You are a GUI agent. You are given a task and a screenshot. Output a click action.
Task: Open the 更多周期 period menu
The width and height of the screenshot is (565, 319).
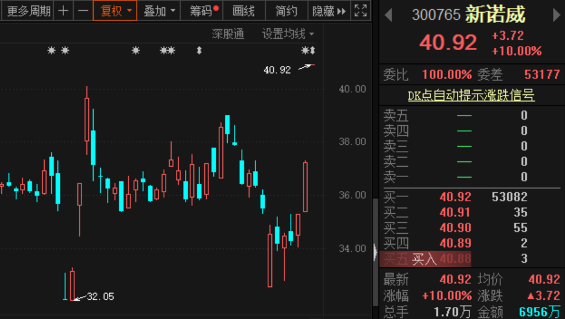click(28, 11)
